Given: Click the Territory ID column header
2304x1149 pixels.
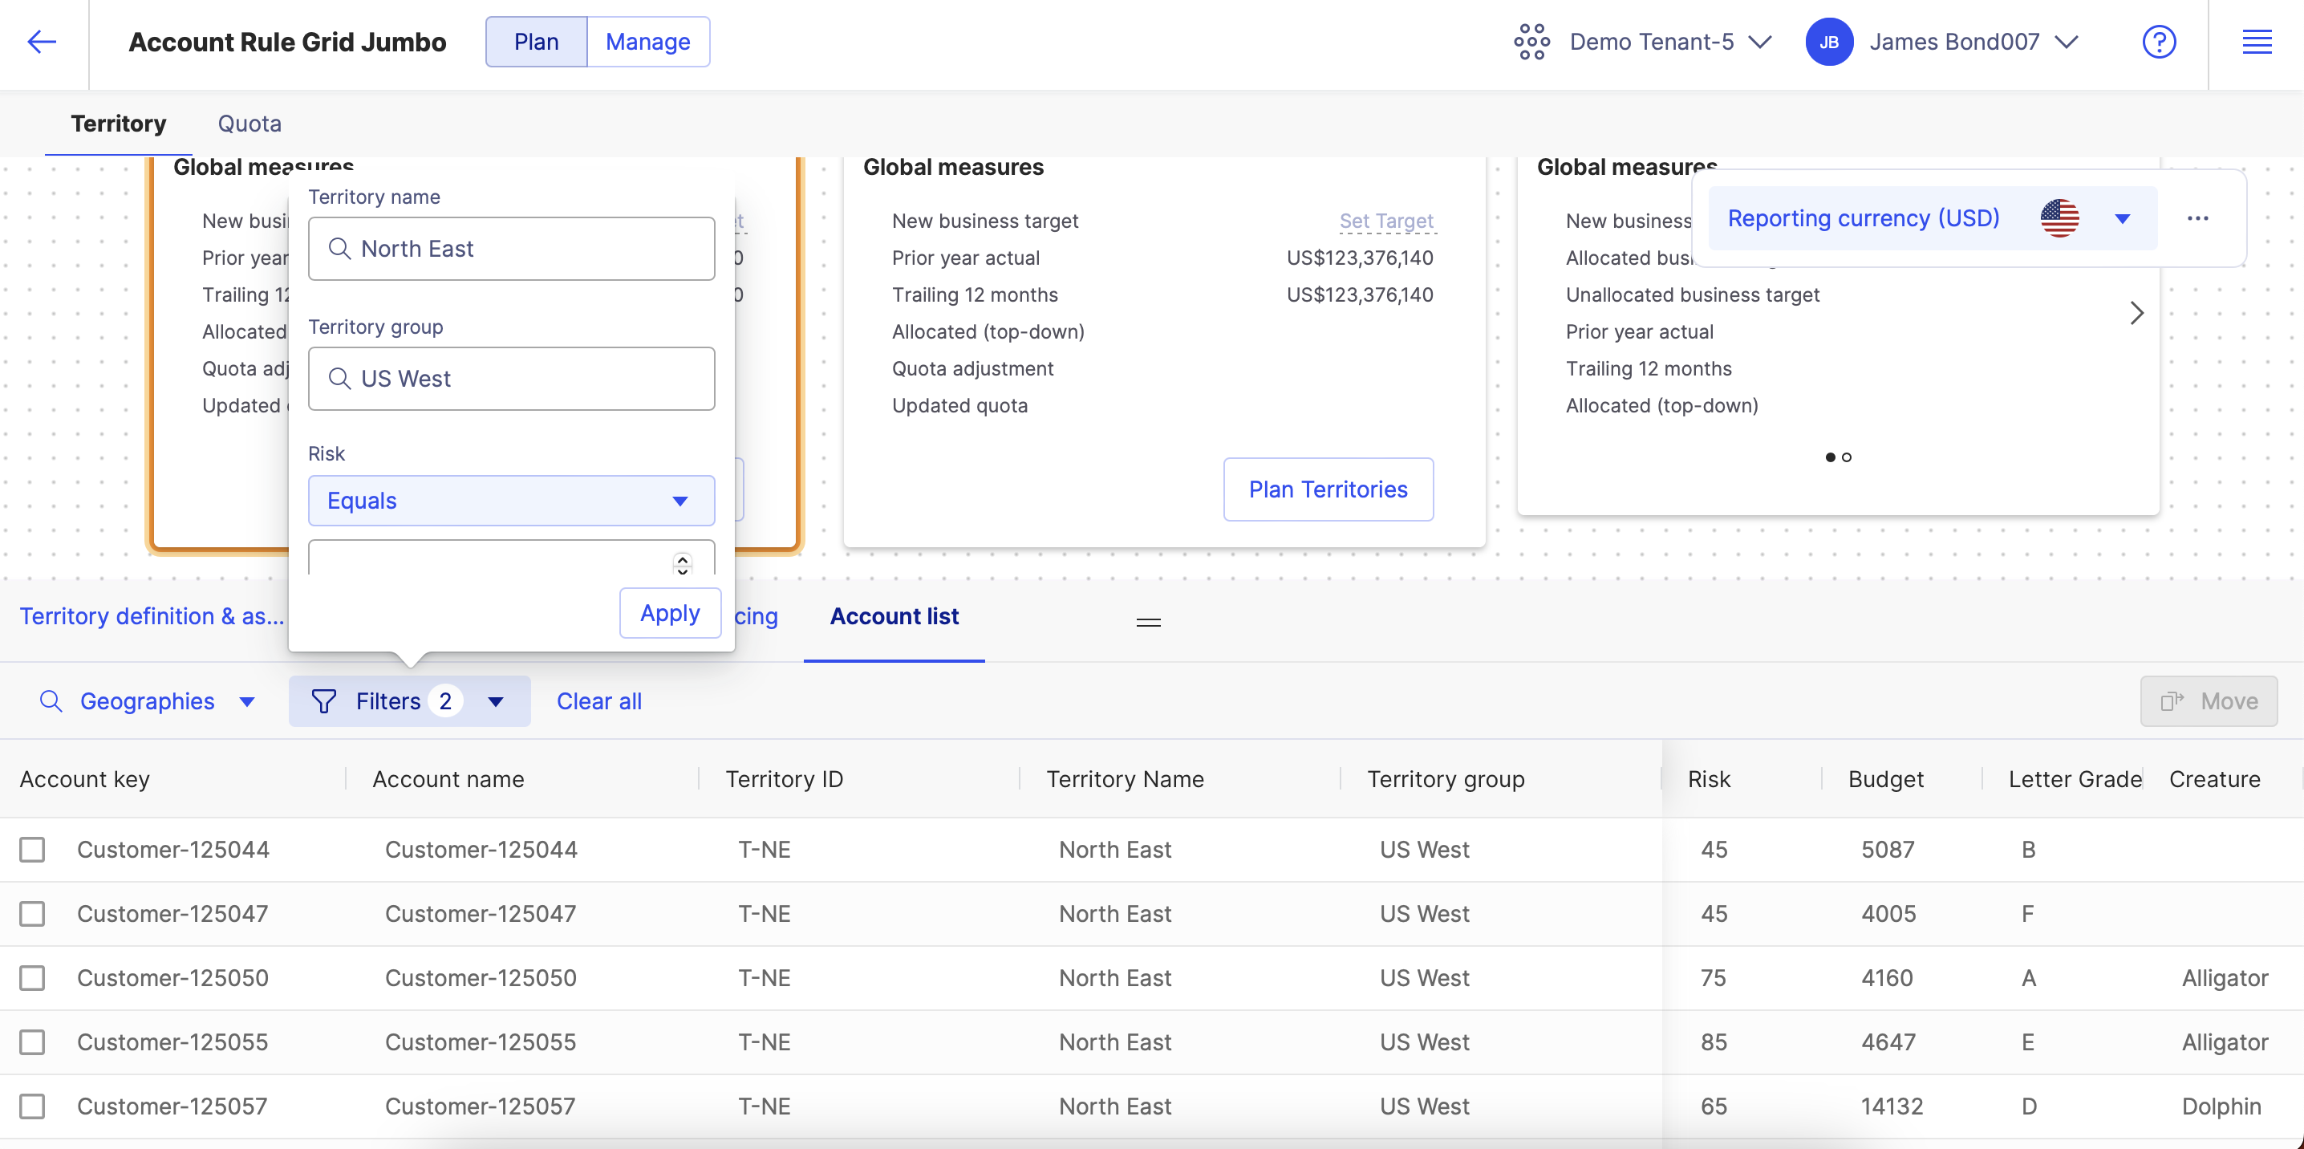Looking at the screenshot, I should (x=785, y=779).
